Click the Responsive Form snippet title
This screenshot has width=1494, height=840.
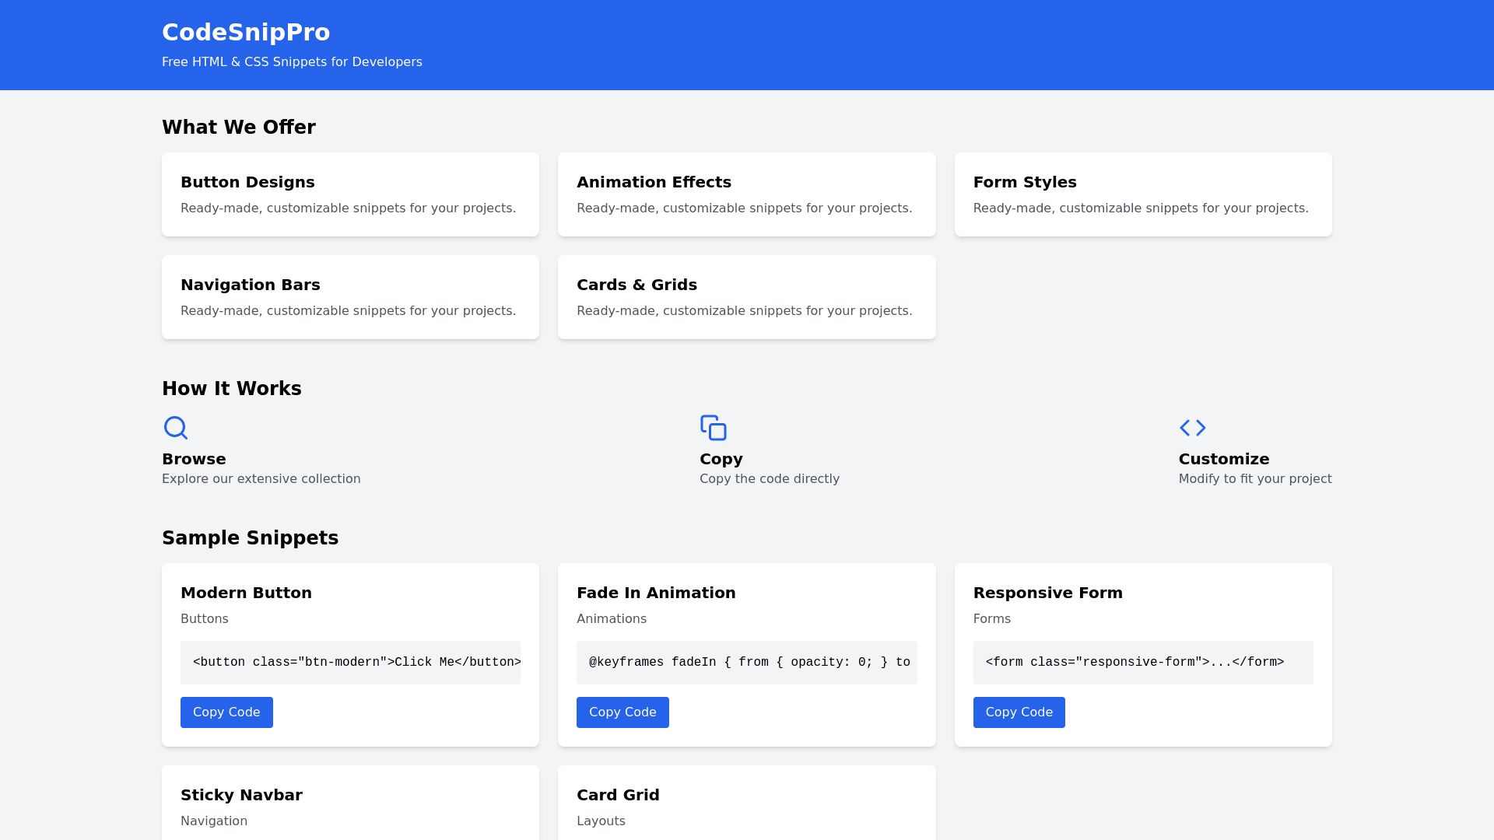point(1047,593)
